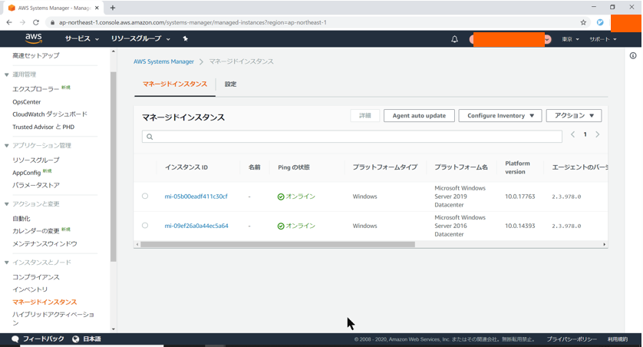Open パラメータストア in the sidebar
This screenshot has width=643, height=347.
[36, 185]
